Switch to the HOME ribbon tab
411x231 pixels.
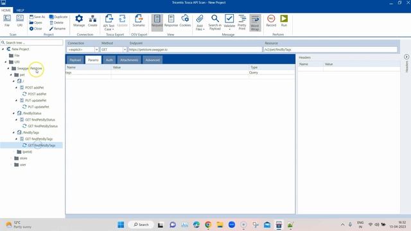[x=6, y=10]
